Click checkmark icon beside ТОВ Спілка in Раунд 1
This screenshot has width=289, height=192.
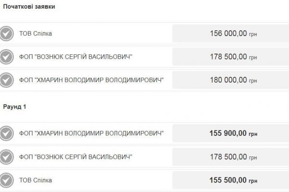6,180
